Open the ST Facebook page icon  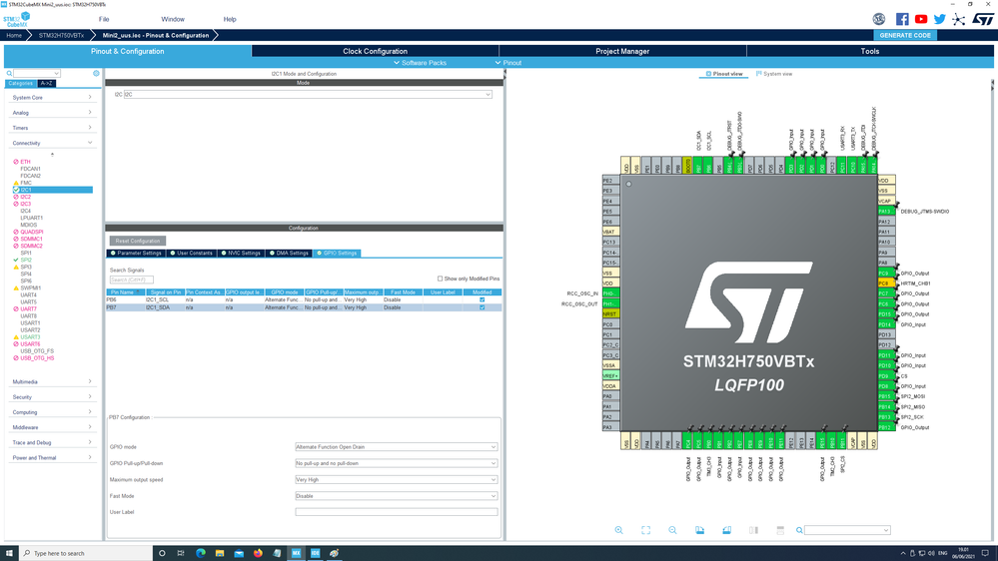pyautogui.click(x=902, y=19)
